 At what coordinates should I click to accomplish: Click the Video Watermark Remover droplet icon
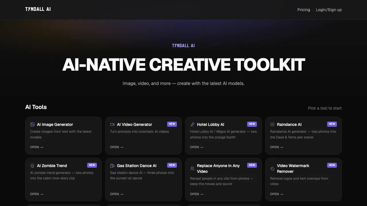click(x=272, y=169)
